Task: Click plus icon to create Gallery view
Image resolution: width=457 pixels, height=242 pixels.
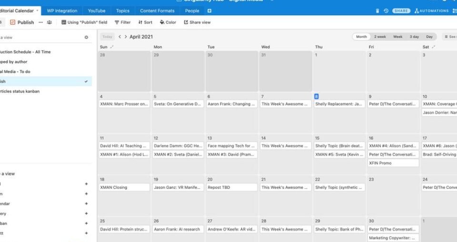Action: (x=86, y=213)
